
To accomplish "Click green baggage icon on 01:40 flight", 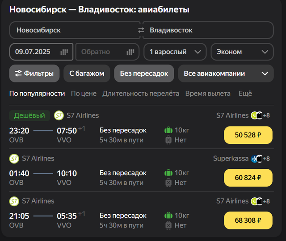I will (168, 173).
